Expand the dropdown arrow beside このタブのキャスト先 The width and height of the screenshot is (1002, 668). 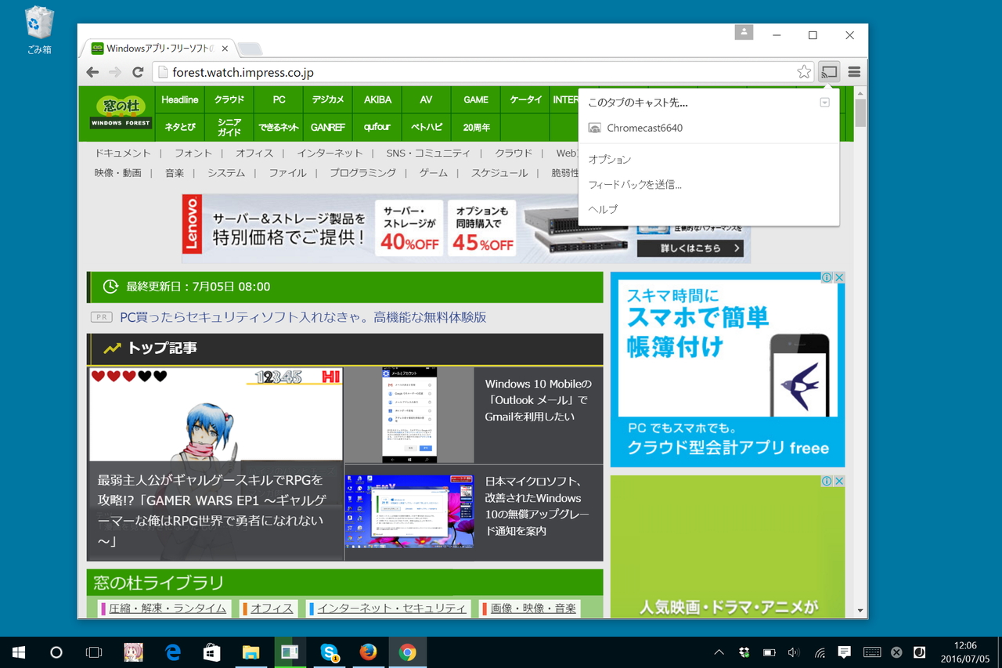[824, 102]
